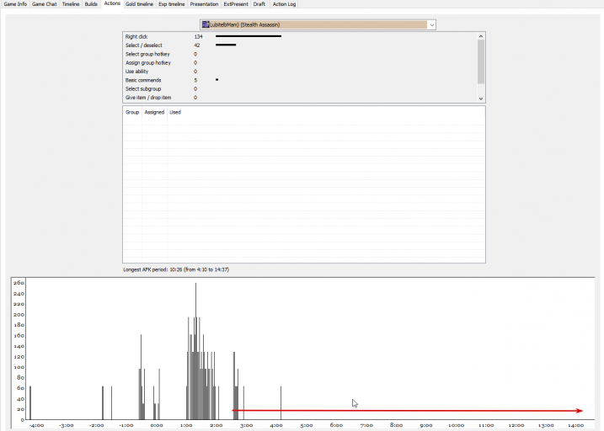Select the Right click action row
604x431 pixels.
tap(301, 36)
